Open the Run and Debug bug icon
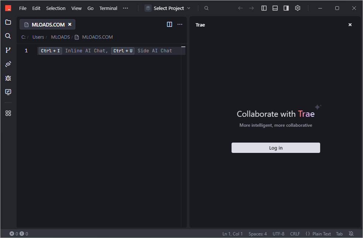The image size is (363, 238). click(8, 78)
